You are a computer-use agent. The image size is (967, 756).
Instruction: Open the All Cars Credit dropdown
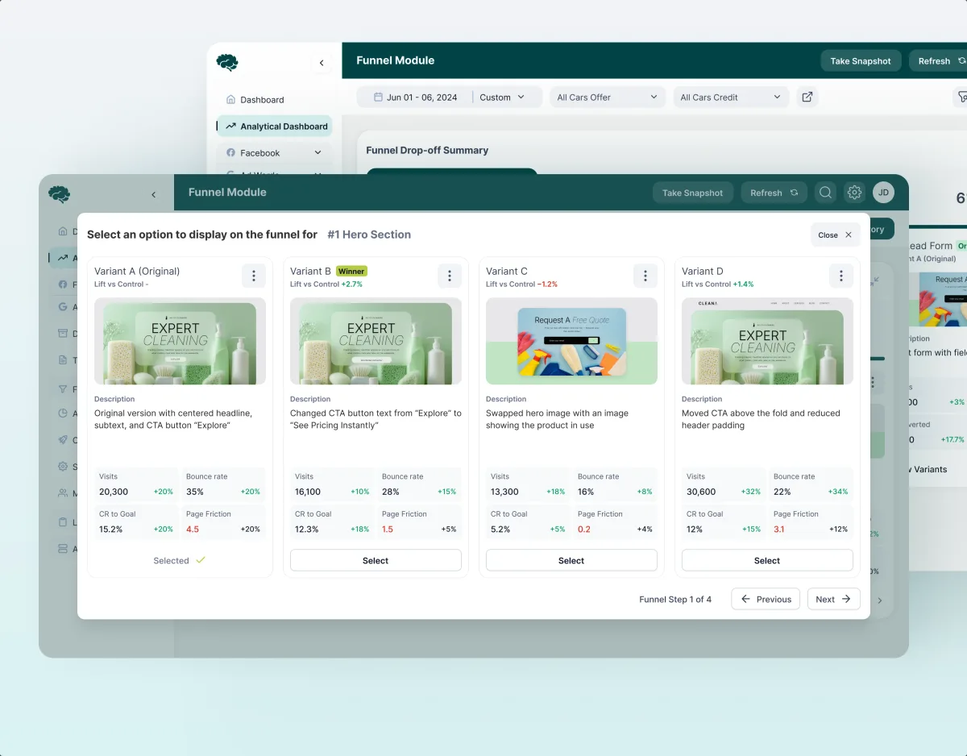coord(731,97)
